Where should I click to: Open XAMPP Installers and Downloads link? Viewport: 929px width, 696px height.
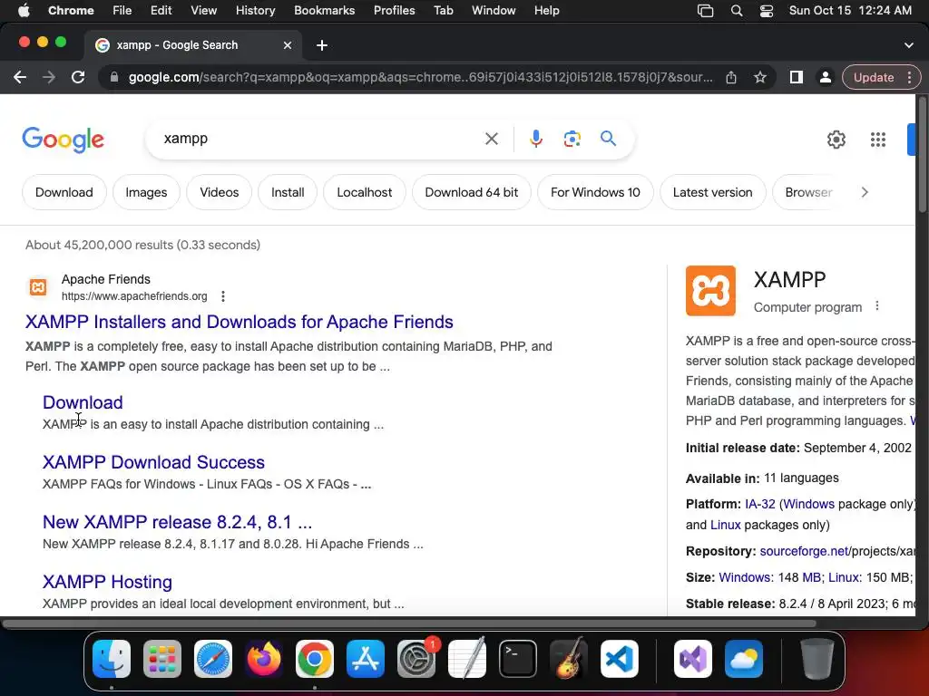(x=240, y=322)
